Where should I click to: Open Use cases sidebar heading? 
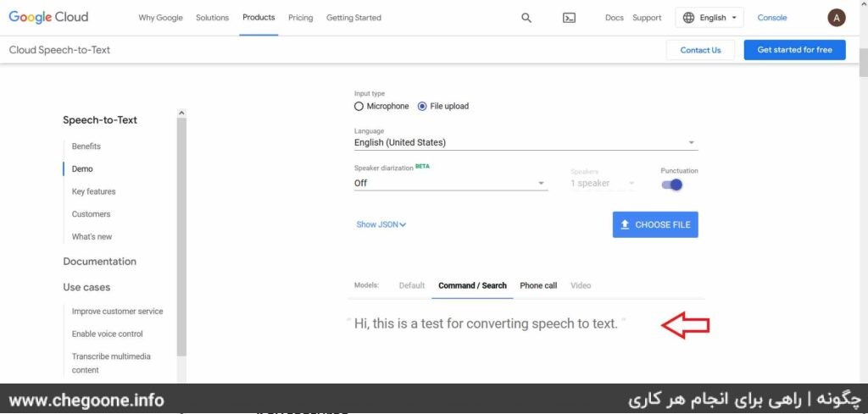(x=86, y=287)
